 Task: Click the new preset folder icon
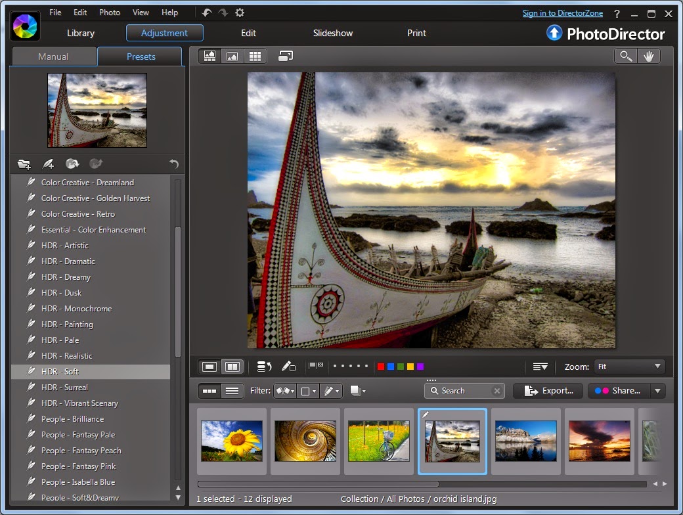(24, 164)
